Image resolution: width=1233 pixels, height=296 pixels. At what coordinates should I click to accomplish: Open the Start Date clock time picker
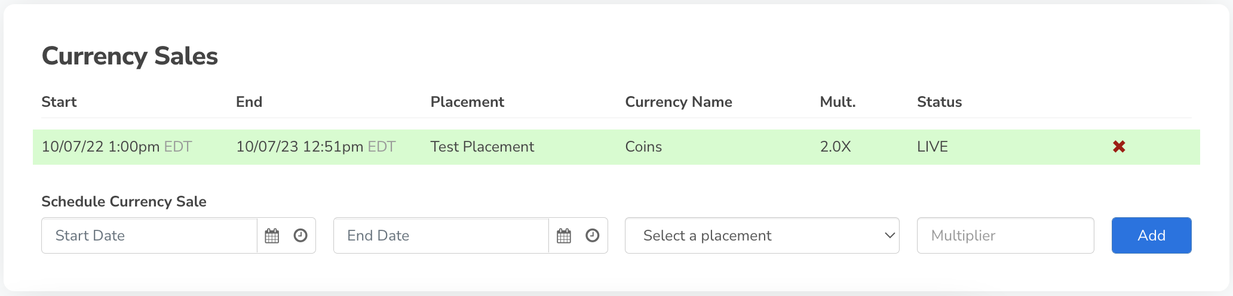tap(300, 236)
